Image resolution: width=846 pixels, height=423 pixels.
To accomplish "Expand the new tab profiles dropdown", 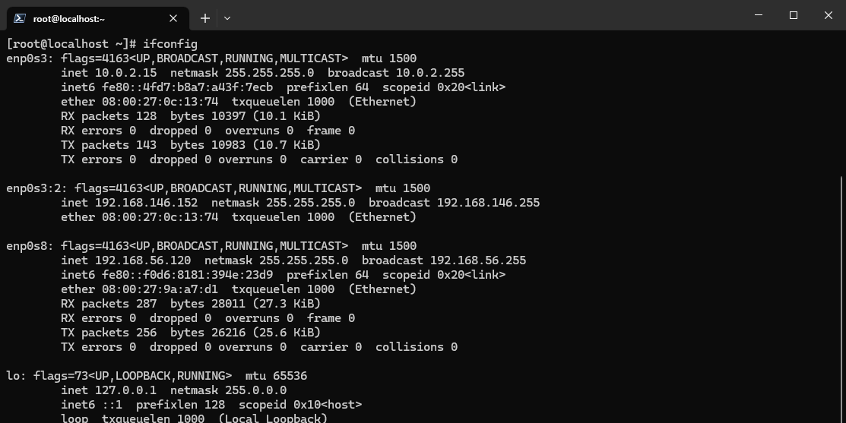I will pyautogui.click(x=227, y=18).
